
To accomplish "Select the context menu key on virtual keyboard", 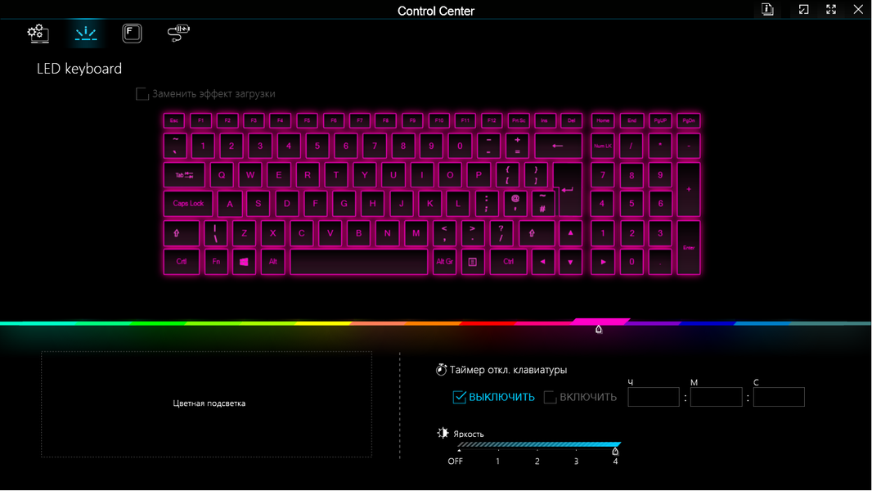I will click(x=473, y=262).
